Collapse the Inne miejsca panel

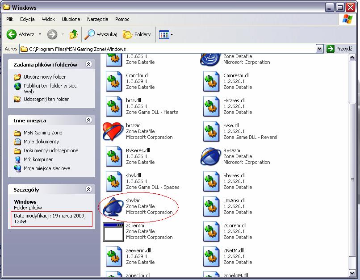pyautogui.click(x=88, y=120)
